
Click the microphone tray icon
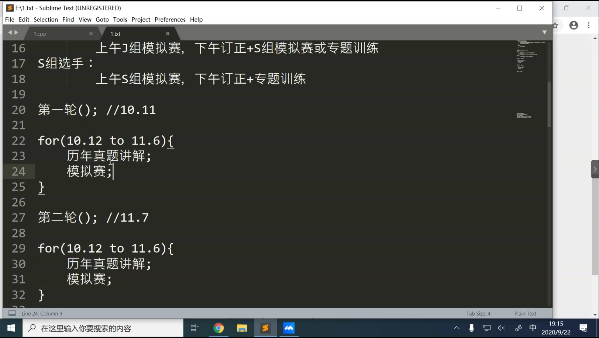[471, 328]
